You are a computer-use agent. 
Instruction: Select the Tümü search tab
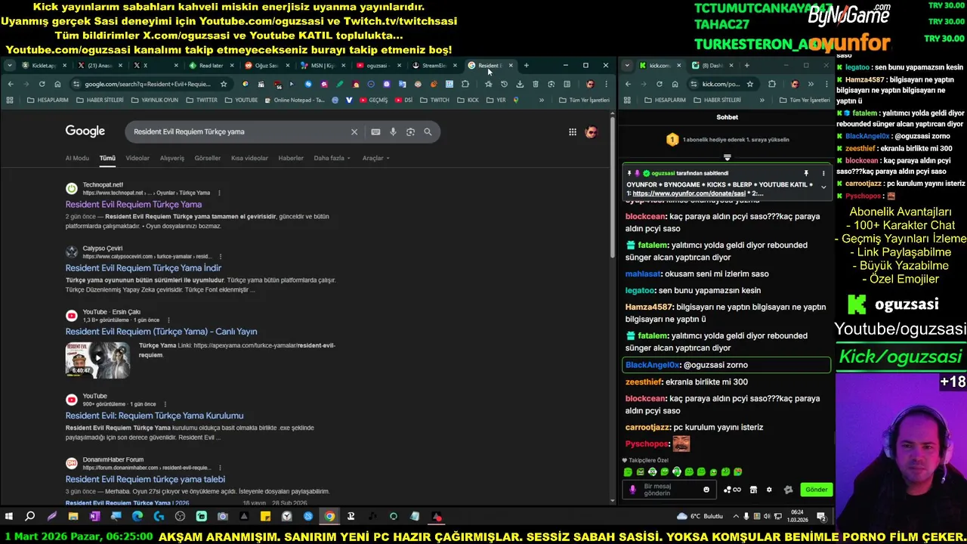click(107, 158)
